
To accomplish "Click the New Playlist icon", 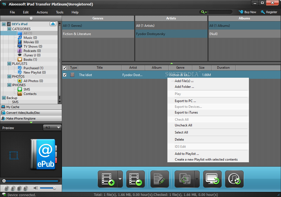I will pos(20,73).
